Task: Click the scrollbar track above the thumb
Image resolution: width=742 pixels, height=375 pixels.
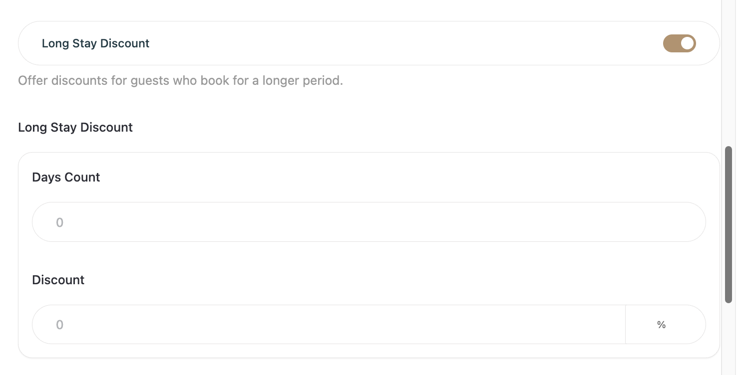Action: tap(728, 75)
